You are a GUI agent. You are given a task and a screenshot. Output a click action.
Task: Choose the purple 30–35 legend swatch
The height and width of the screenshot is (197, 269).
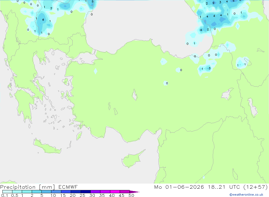[x=95, y=192]
